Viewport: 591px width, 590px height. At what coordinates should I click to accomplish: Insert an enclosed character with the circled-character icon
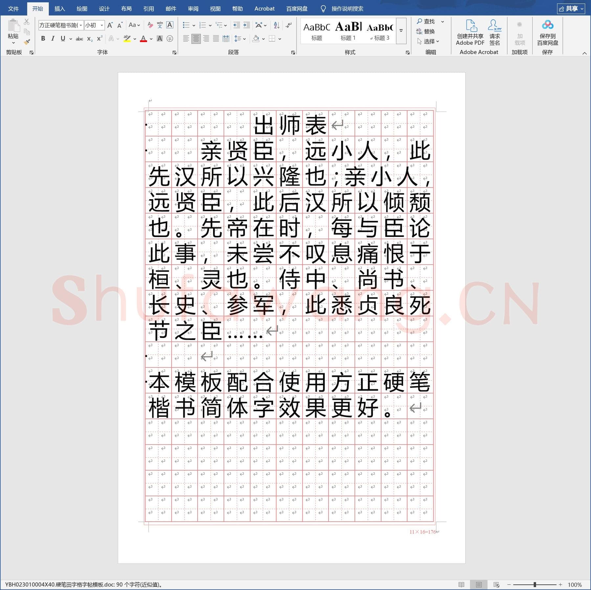tap(170, 39)
